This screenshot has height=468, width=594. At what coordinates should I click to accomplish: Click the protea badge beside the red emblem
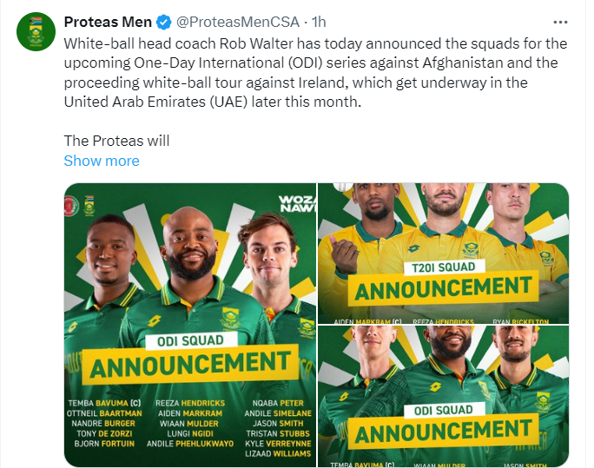click(91, 207)
